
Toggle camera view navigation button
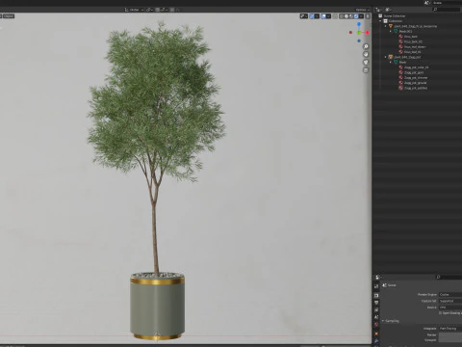pos(366,63)
